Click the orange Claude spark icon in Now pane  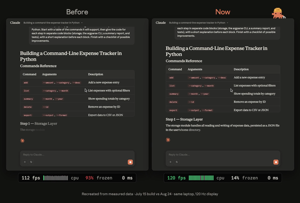[168, 140]
